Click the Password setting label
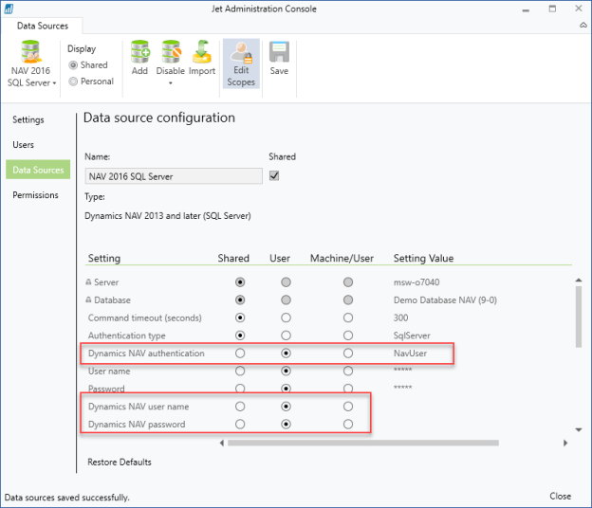Viewport: 592px width, 508px height. (106, 389)
